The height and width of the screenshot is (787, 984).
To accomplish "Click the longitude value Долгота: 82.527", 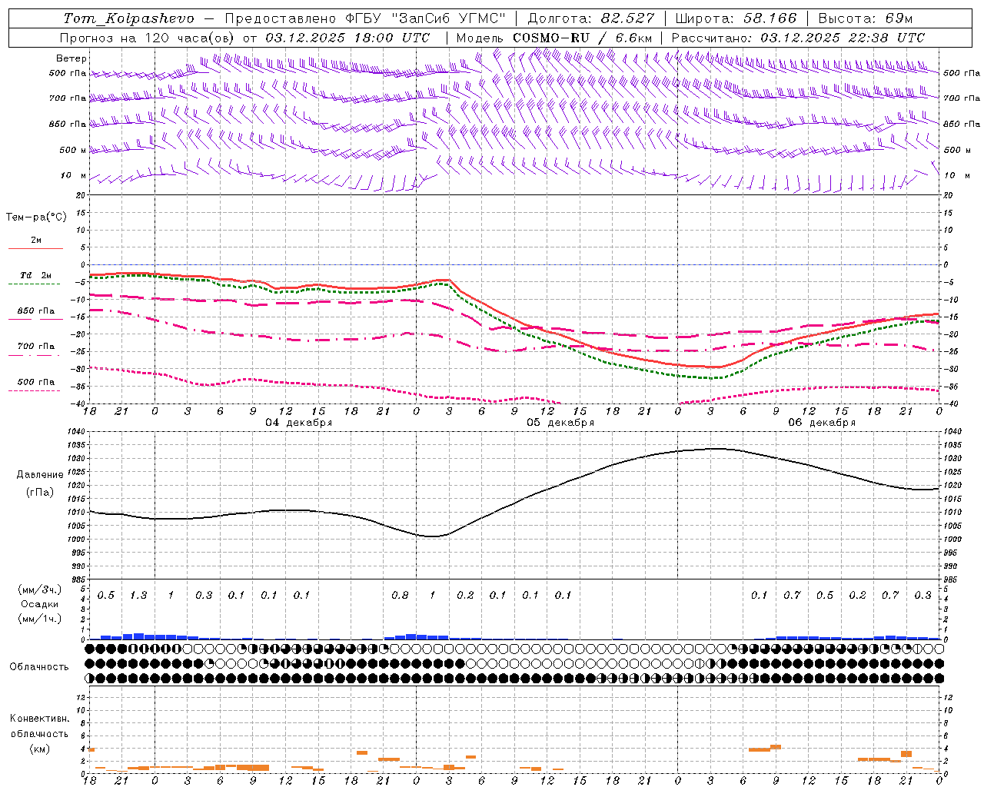I will tap(591, 18).
